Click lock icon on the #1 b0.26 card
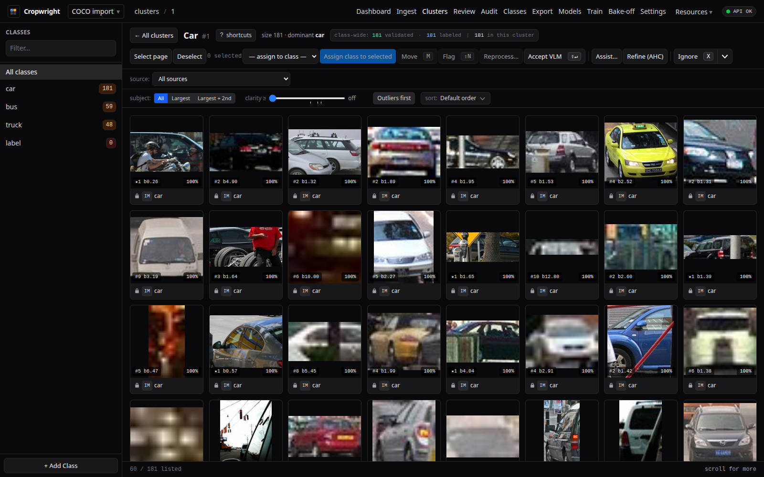Image resolution: width=764 pixels, height=477 pixels. (137, 196)
